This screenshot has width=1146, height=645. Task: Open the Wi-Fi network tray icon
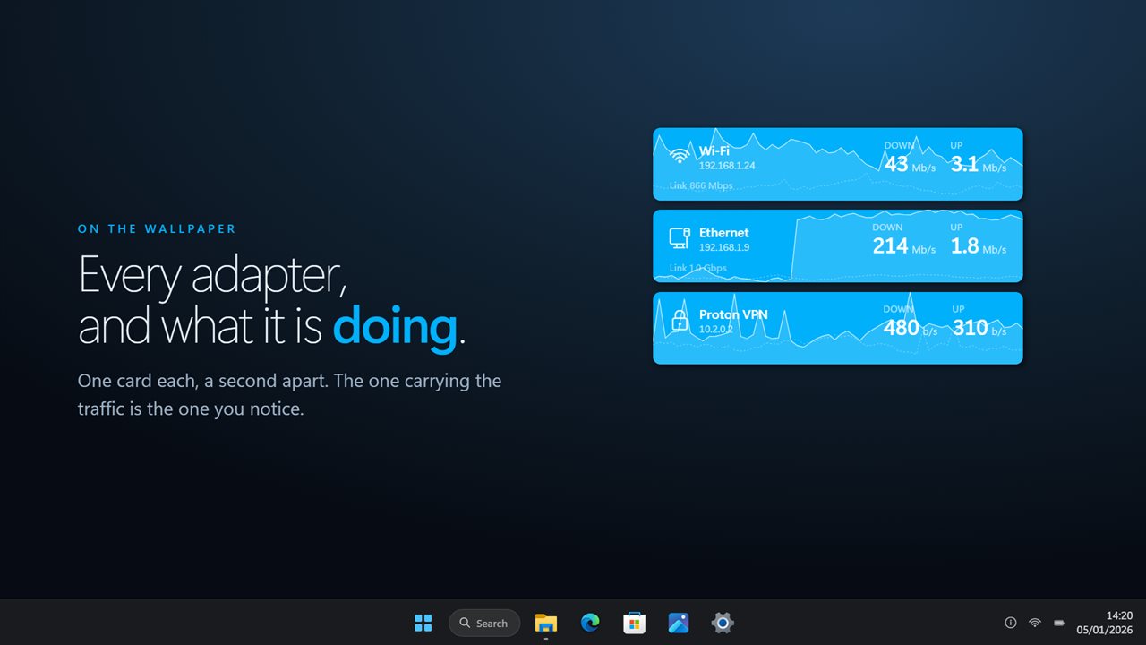pos(1035,623)
